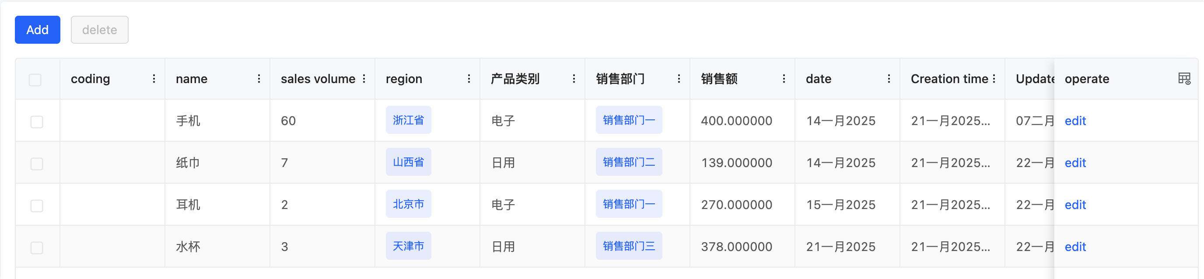Open the 销售部门 column options menu
Viewport: 1204px width, 279px height.
pyautogui.click(x=679, y=79)
